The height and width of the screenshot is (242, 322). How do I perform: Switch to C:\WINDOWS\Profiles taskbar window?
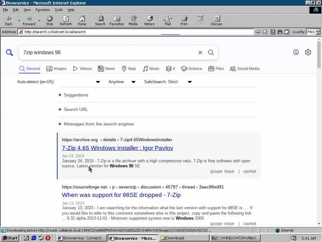pos(236,238)
